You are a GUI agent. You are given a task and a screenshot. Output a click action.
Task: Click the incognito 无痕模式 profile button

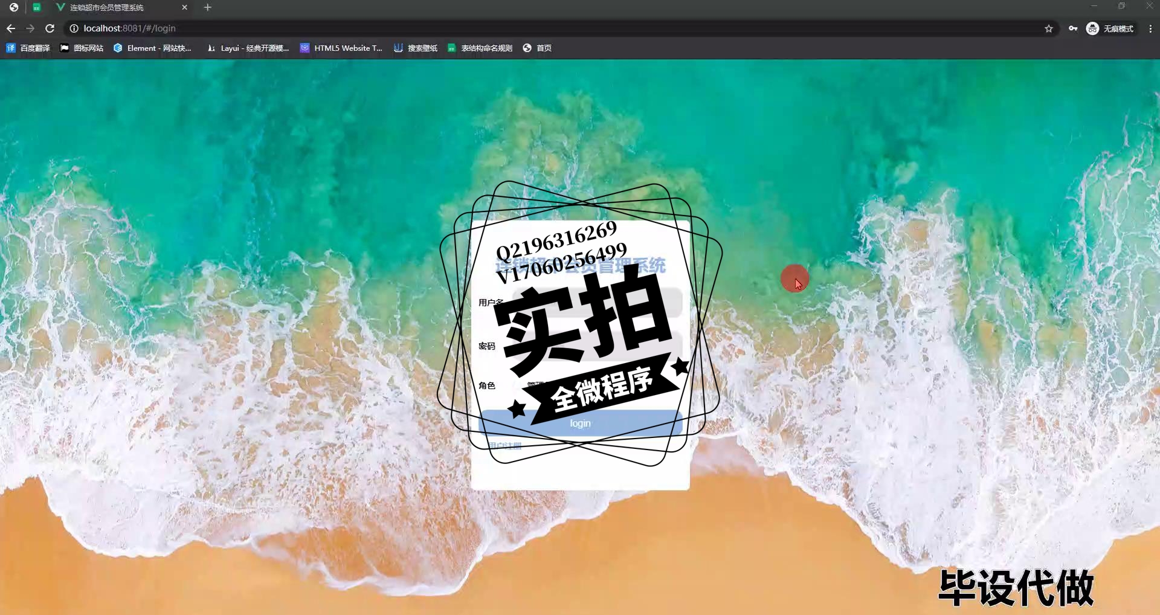point(1110,28)
